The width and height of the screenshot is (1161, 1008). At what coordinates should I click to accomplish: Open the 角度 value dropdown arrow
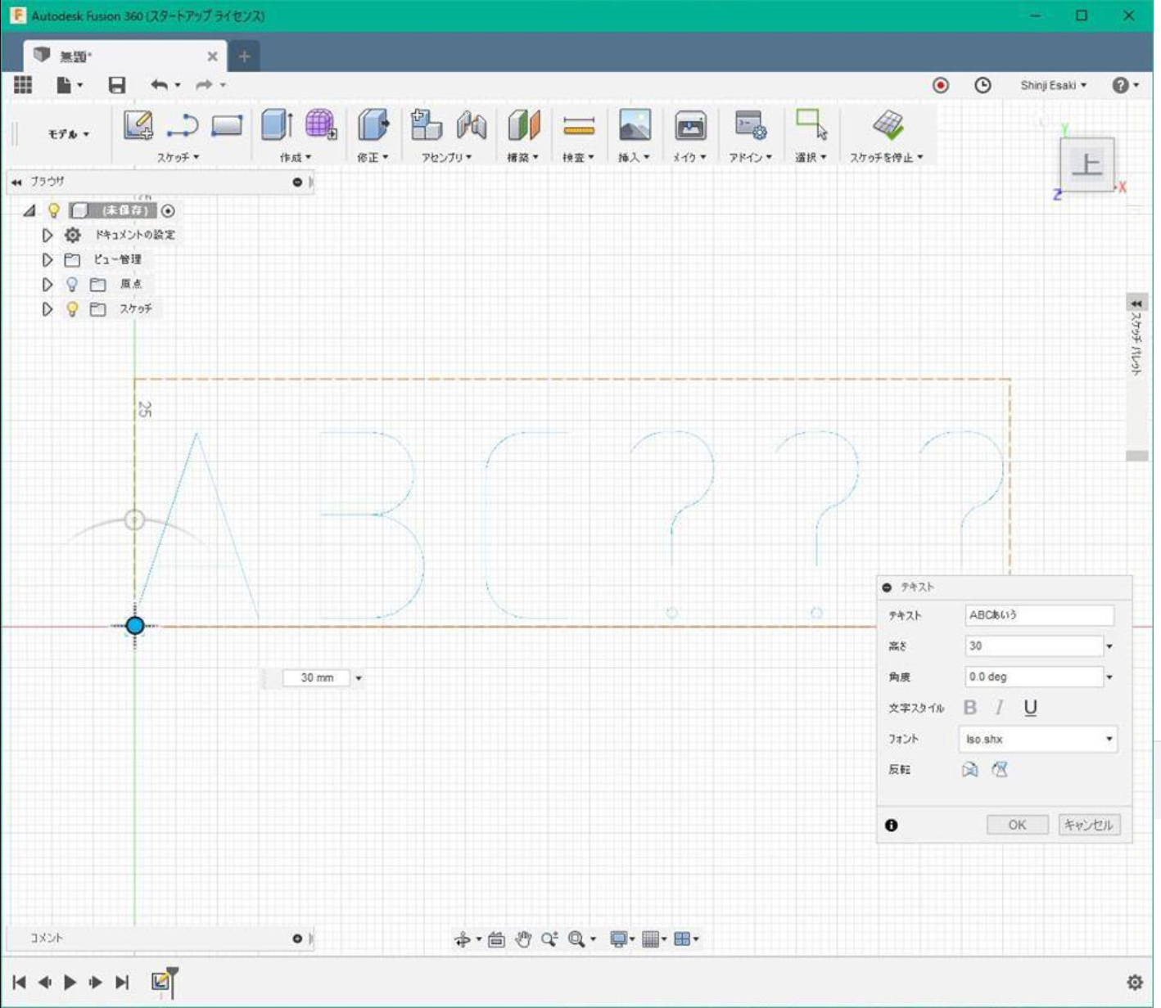pos(1109,677)
